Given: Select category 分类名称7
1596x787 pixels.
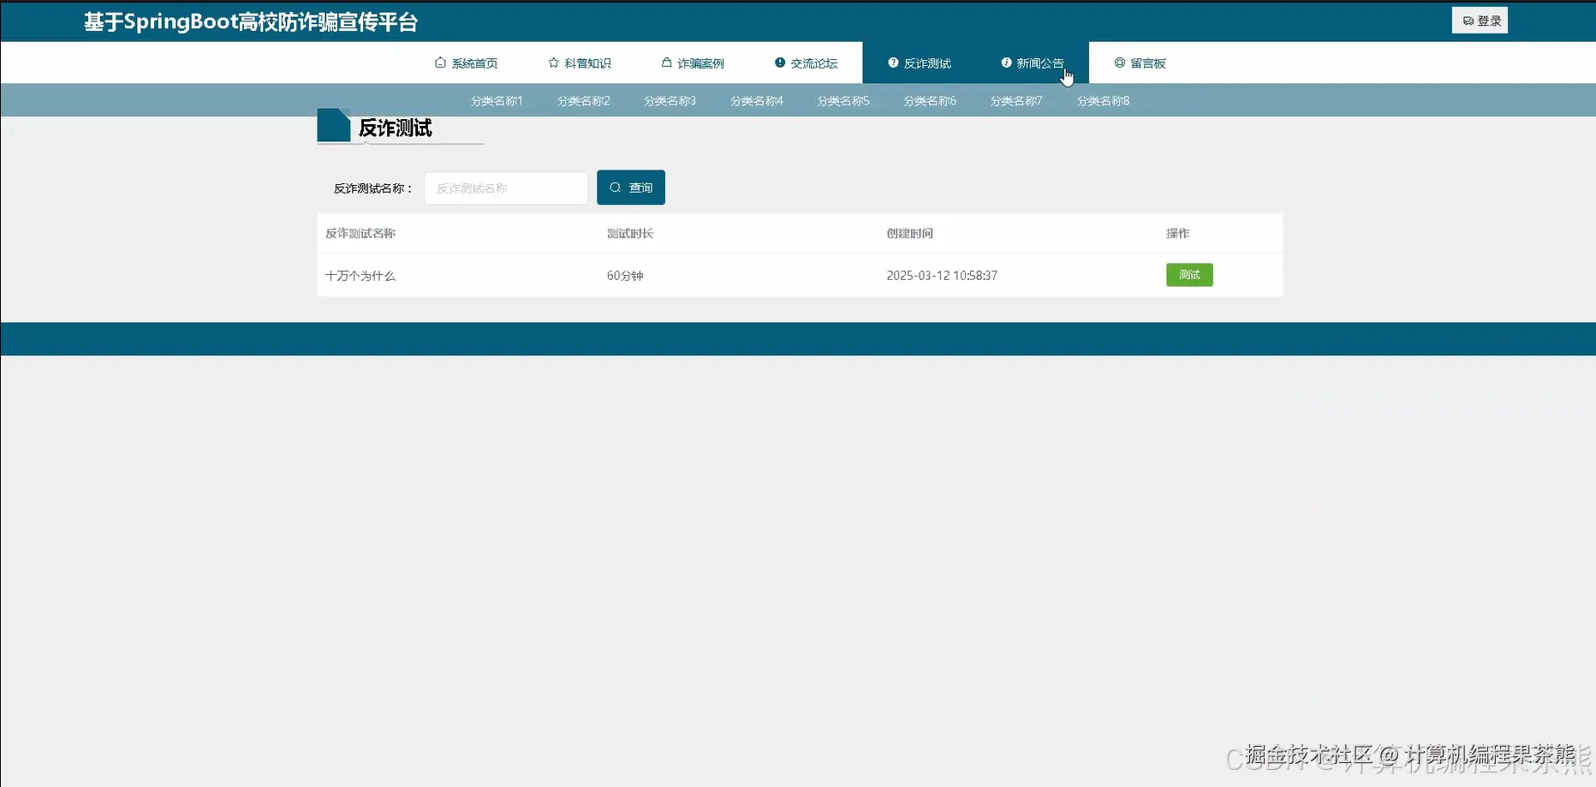Looking at the screenshot, I should point(1016,101).
